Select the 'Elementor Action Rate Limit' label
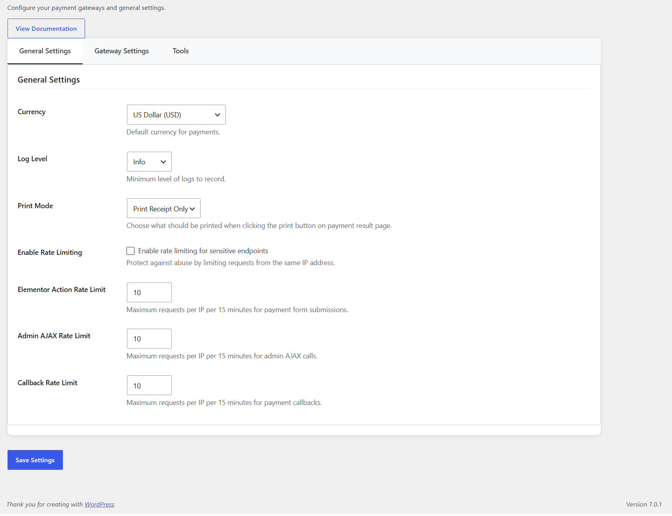 tap(62, 290)
